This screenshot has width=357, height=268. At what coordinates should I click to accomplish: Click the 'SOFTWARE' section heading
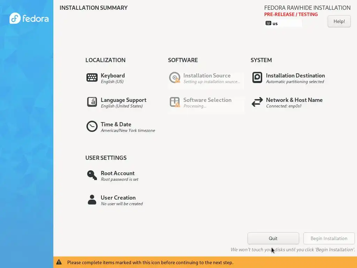(x=183, y=60)
